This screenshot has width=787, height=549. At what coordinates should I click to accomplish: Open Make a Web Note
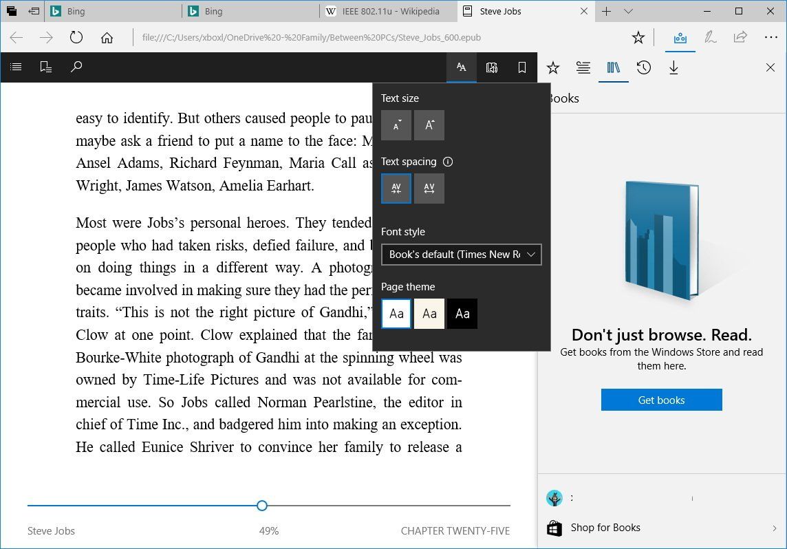711,38
